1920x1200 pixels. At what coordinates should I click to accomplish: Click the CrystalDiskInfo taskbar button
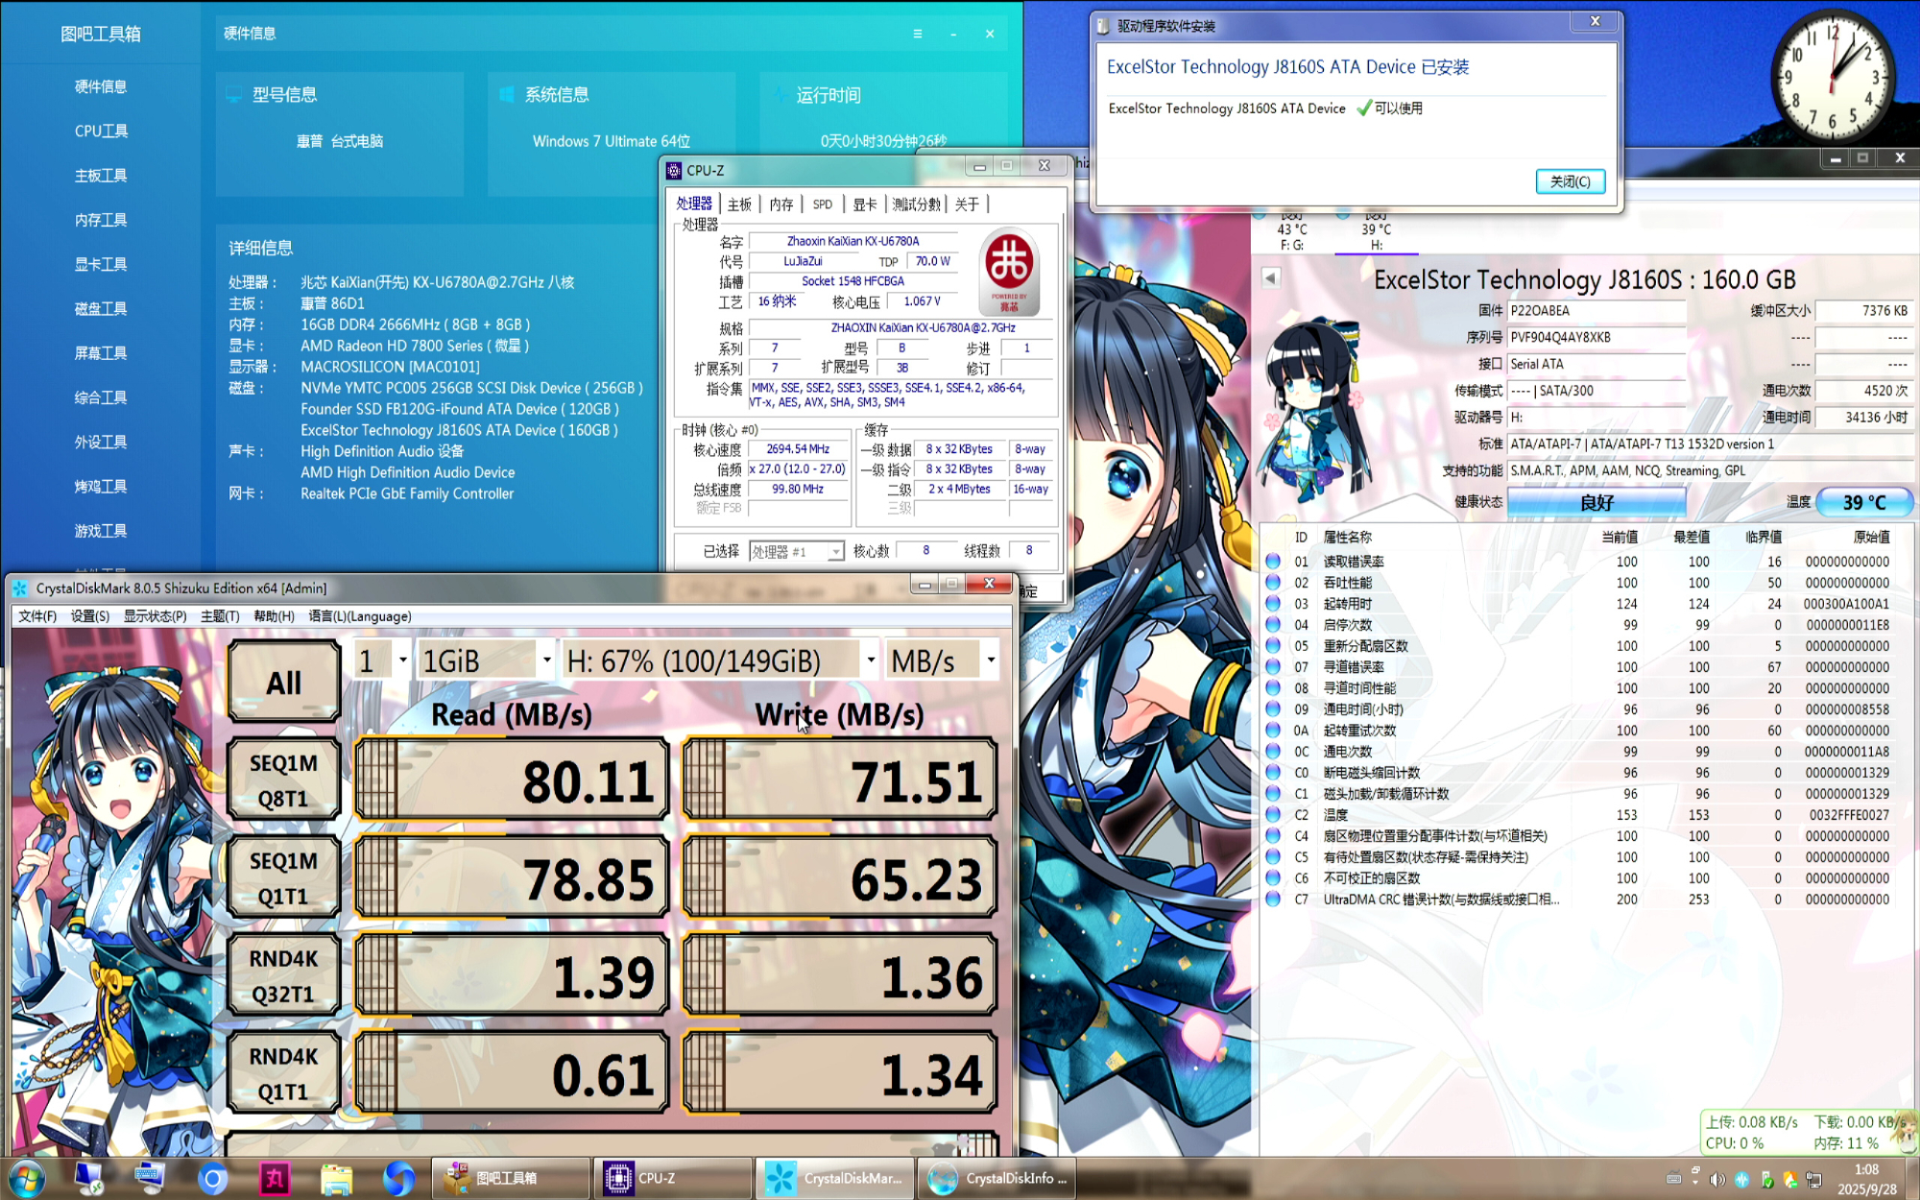click(996, 1178)
